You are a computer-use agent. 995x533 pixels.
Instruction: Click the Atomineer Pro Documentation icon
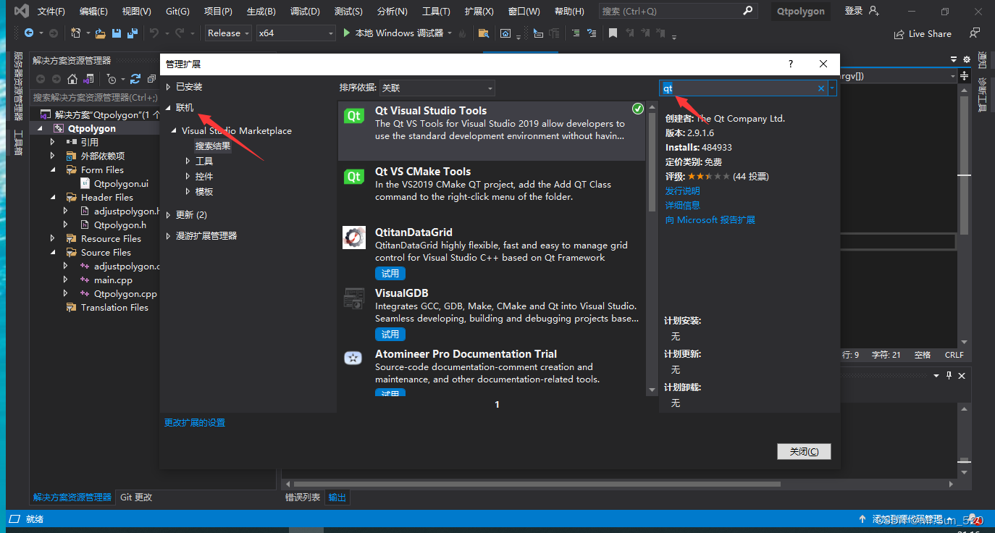pos(354,358)
